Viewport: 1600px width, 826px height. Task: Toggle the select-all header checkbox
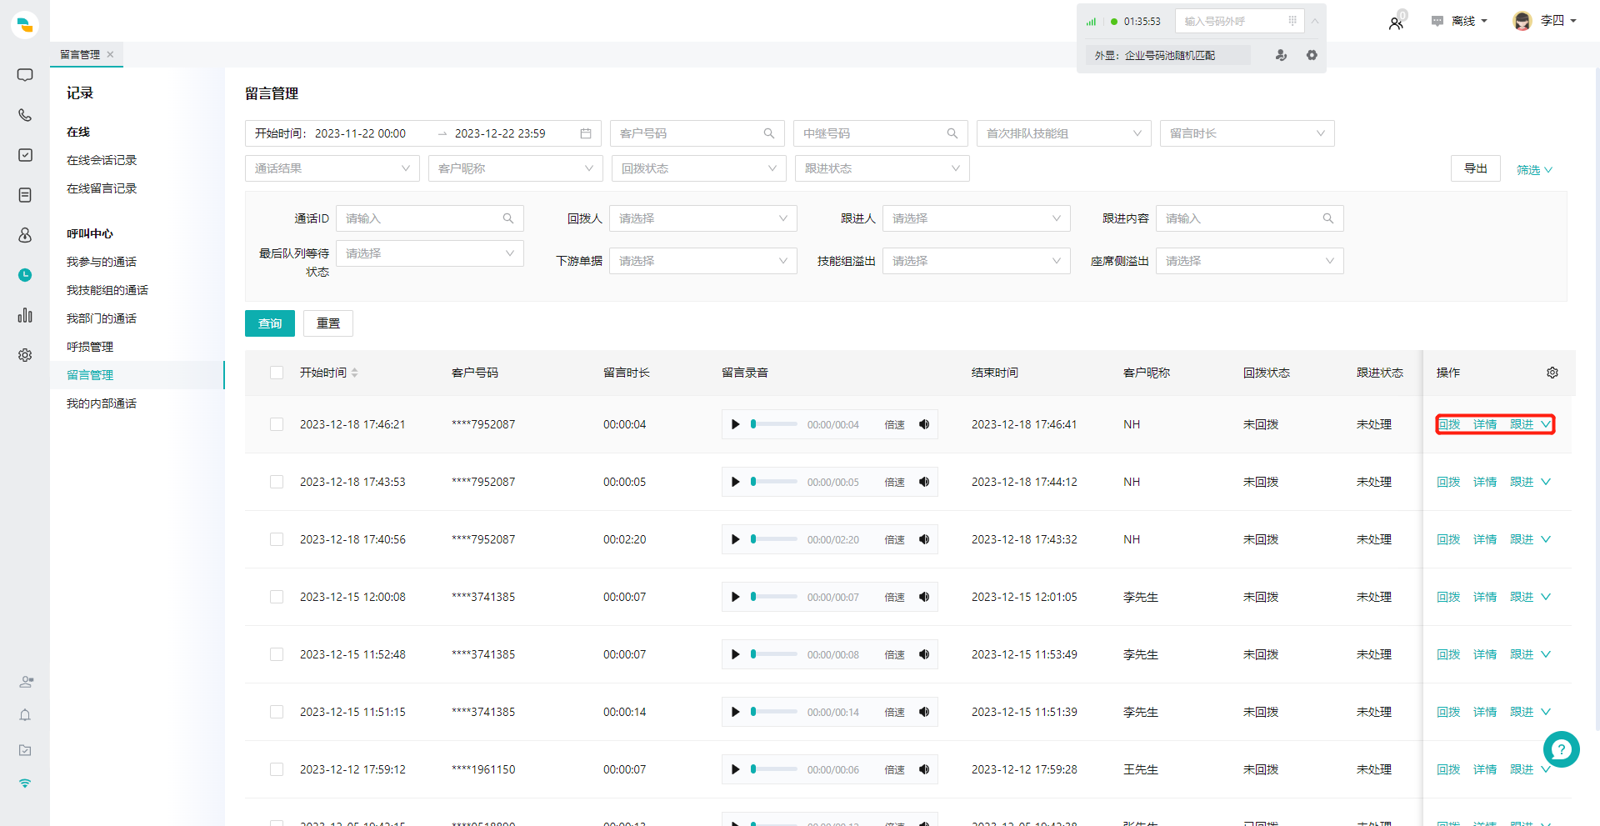point(277,373)
